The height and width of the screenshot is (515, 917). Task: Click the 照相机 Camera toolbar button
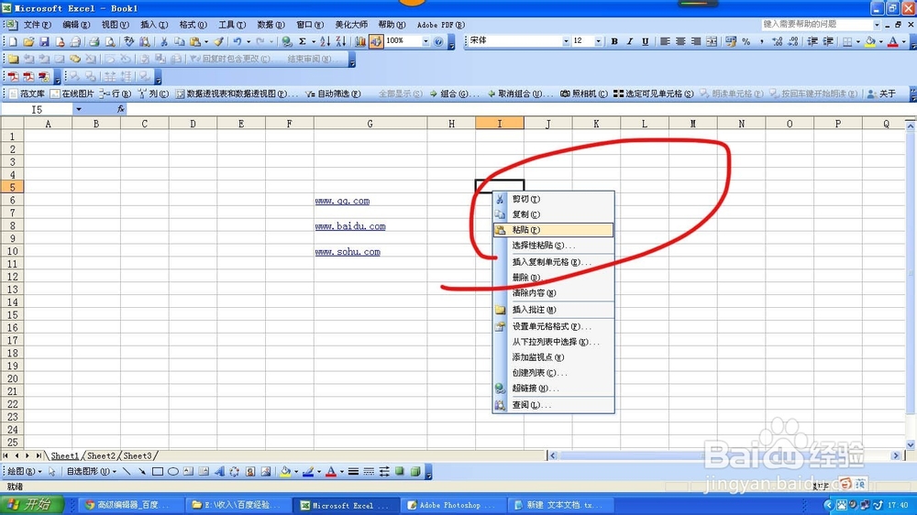click(x=584, y=93)
